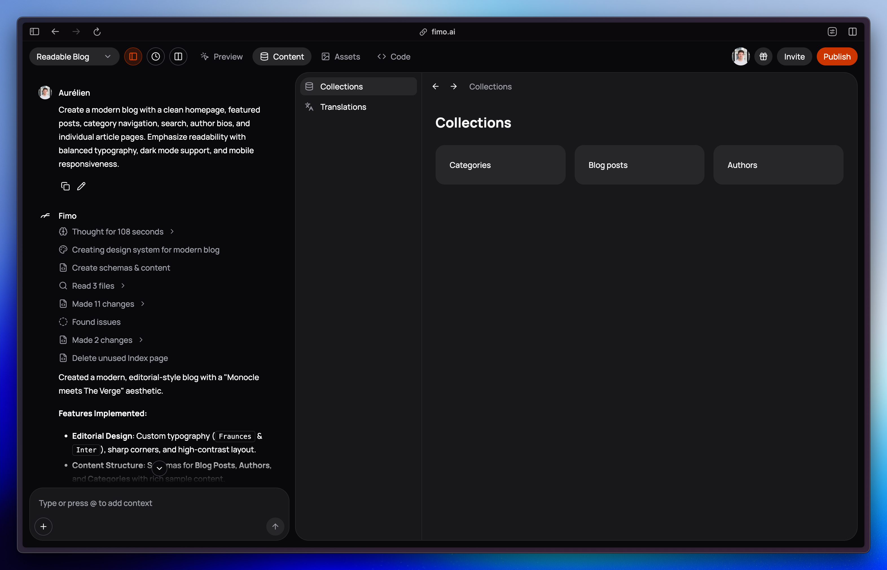This screenshot has height=570, width=887.
Task: Select Translations in the content sidebar
Action: point(343,107)
